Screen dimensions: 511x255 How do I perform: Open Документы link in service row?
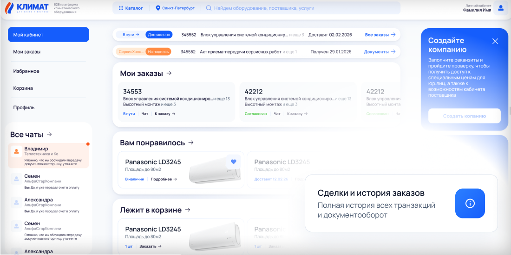click(379, 52)
